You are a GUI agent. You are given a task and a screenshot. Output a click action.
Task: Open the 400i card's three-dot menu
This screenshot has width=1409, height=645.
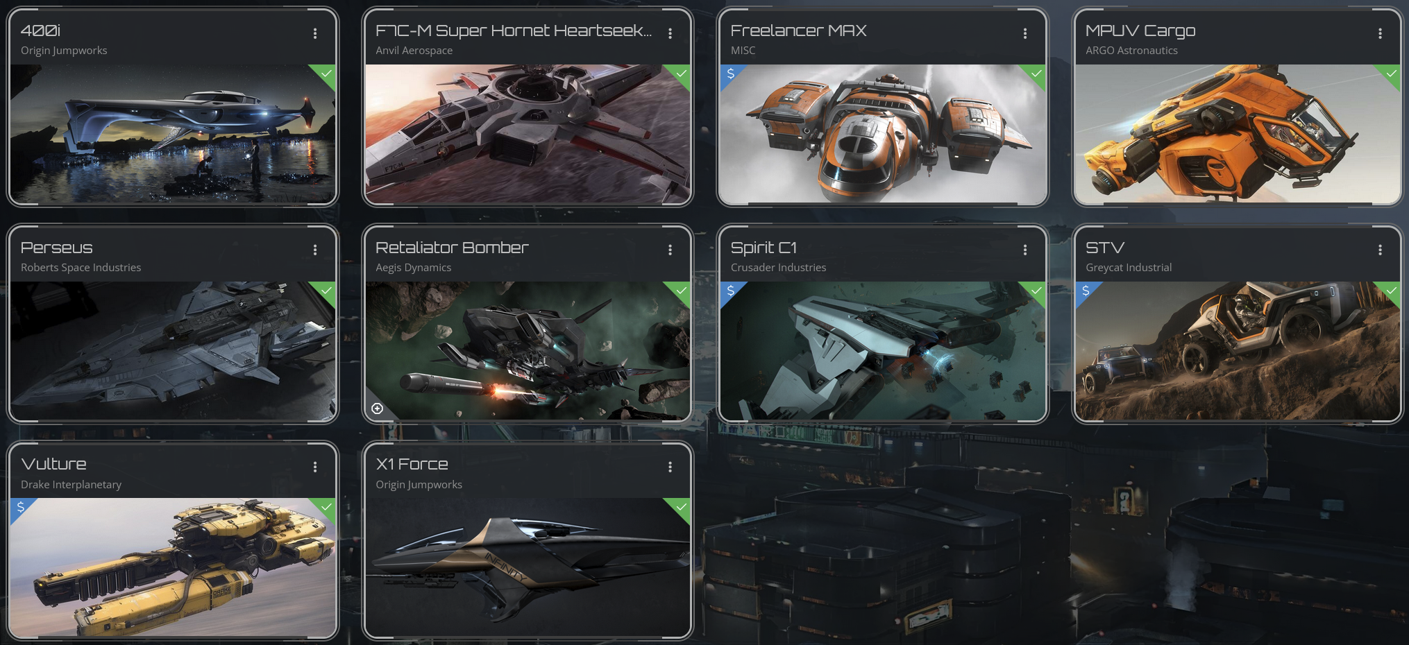pos(315,33)
